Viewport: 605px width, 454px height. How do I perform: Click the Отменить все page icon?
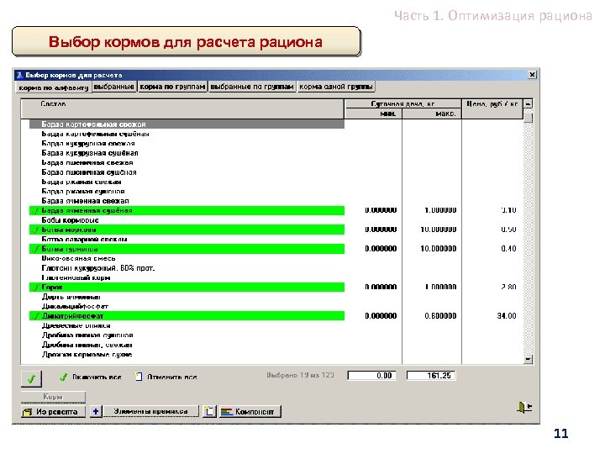139,377
